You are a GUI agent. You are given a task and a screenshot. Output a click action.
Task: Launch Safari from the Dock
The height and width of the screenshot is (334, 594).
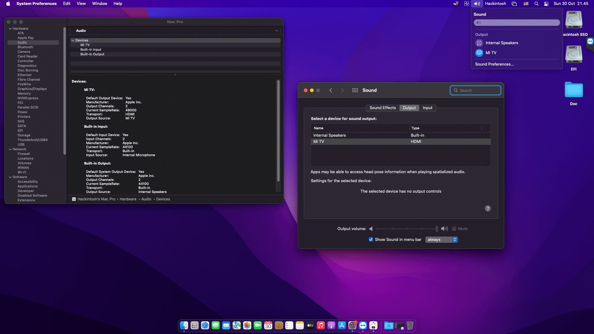pos(205,325)
